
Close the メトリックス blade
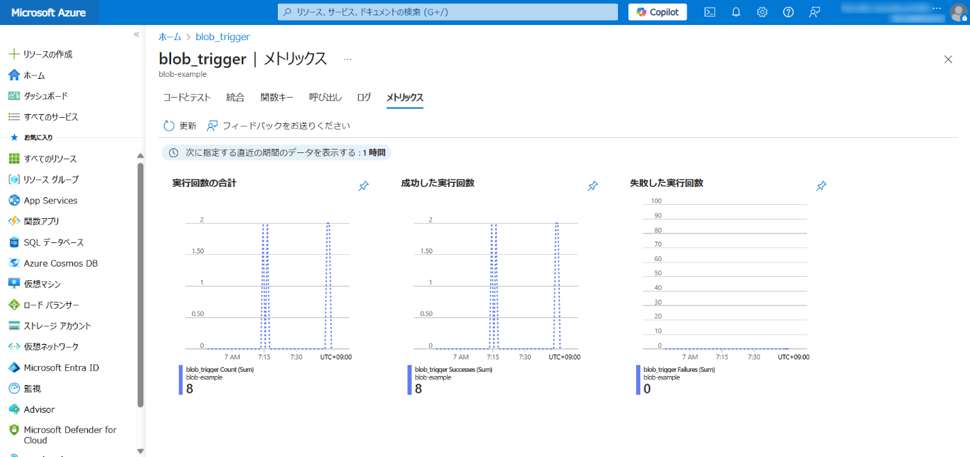point(949,60)
